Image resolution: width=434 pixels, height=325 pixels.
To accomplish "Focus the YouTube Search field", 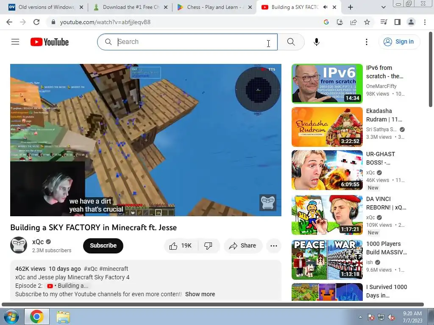I will click(187, 42).
